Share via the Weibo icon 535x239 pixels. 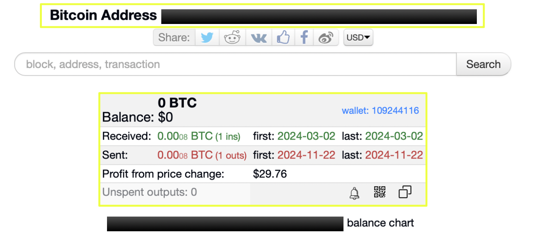click(326, 38)
